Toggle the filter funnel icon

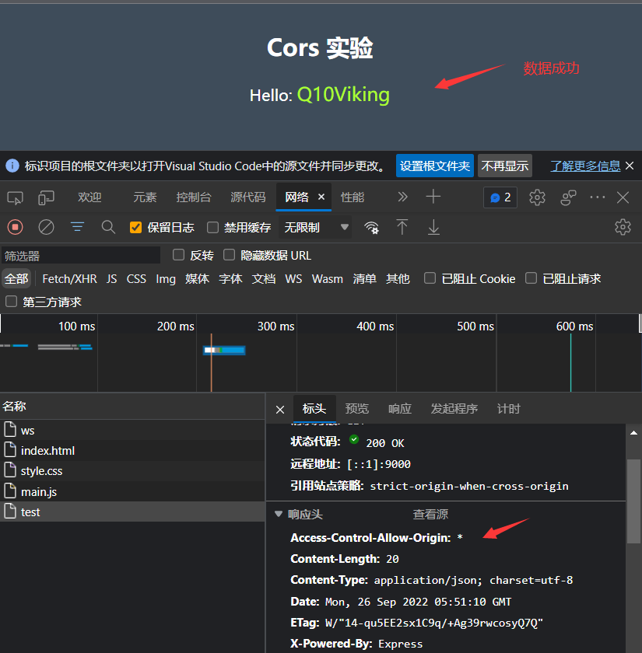(77, 227)
